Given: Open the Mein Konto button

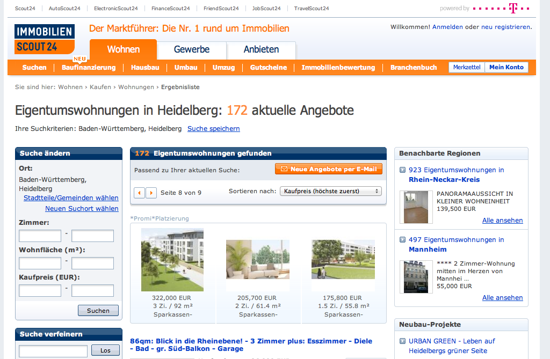Looking at the screenshot, I should pos(506,67).
